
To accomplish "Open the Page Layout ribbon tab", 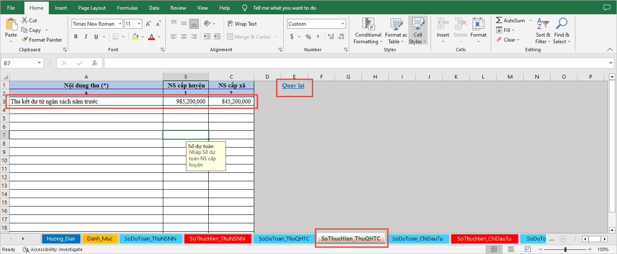I will [92, 8].
